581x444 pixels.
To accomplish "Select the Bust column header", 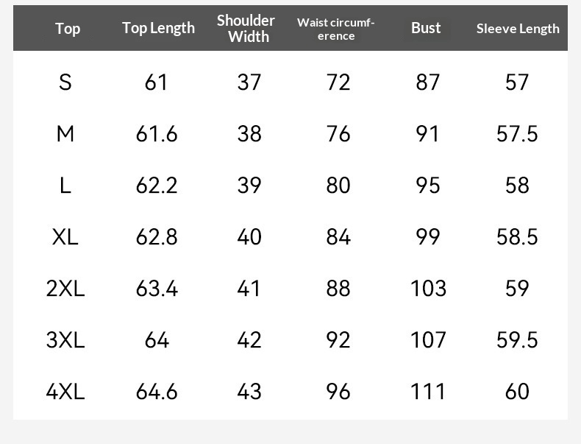I will point(426,28).
